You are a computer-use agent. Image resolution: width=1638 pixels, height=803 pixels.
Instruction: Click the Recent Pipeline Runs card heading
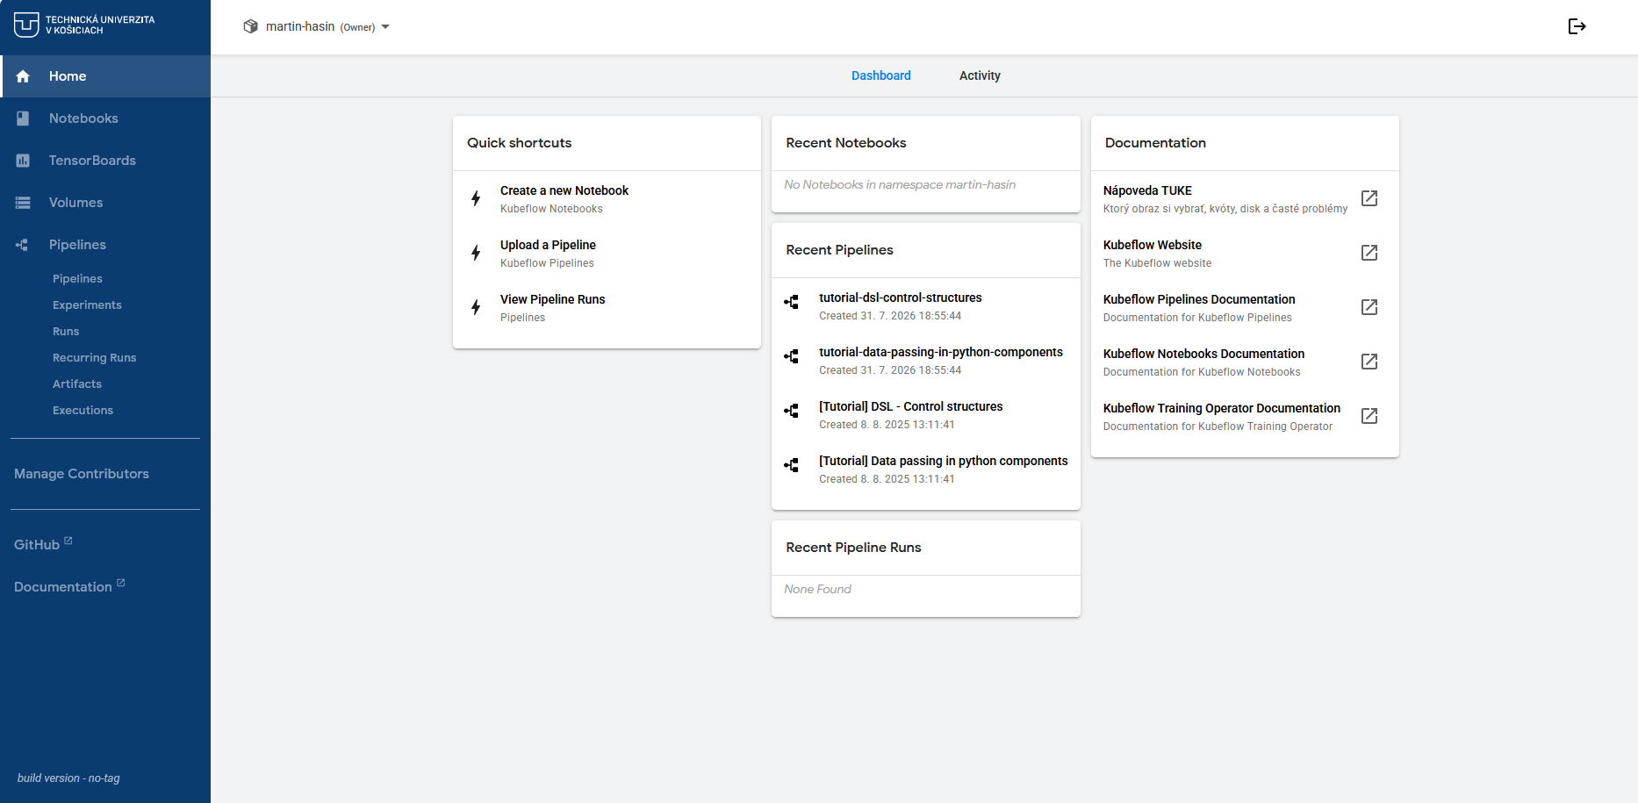[x=853, y=548]
